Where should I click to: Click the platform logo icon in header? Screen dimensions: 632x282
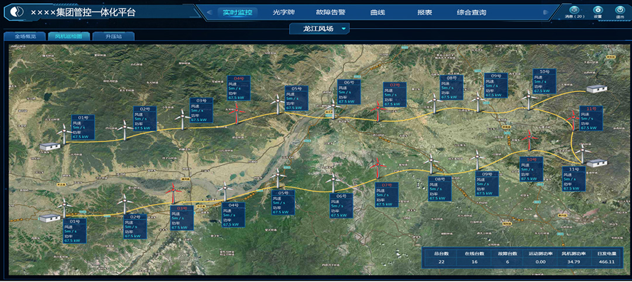(x=18, y=12)
